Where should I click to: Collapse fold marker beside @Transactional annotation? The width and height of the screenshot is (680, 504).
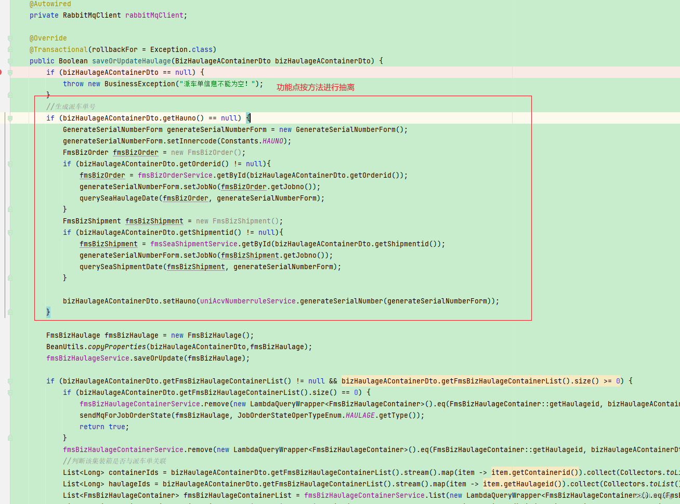(x=10, y=49)
